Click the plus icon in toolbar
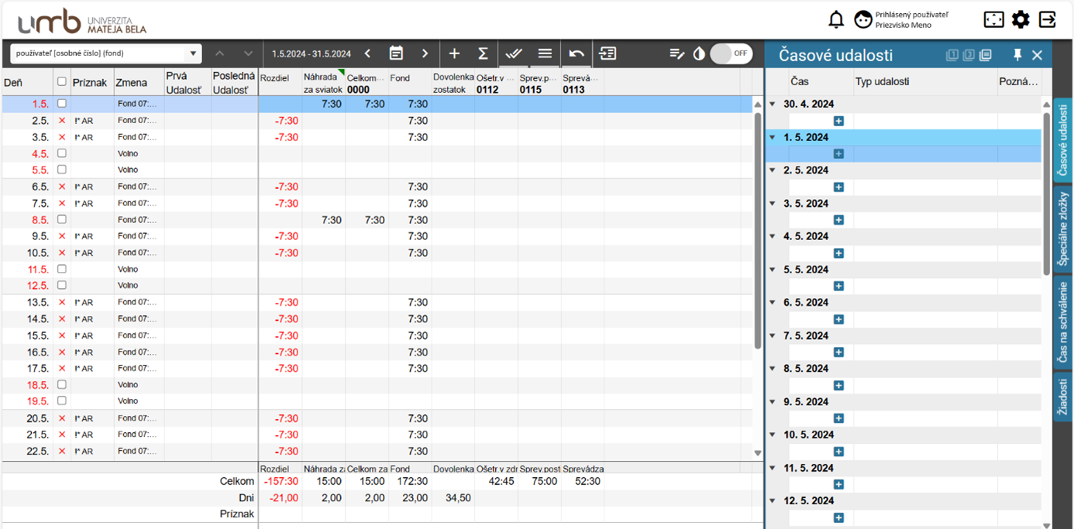The width and height of the screenshot is (1074, 529). [454, 53]
